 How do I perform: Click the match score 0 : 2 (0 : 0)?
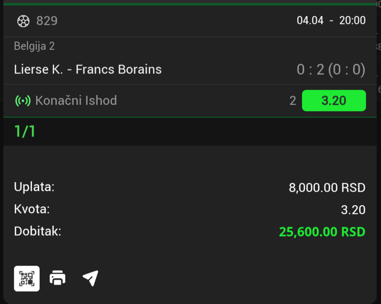pos(331,70)
